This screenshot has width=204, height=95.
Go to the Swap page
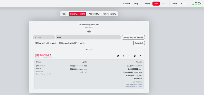[x=136, y=4]
